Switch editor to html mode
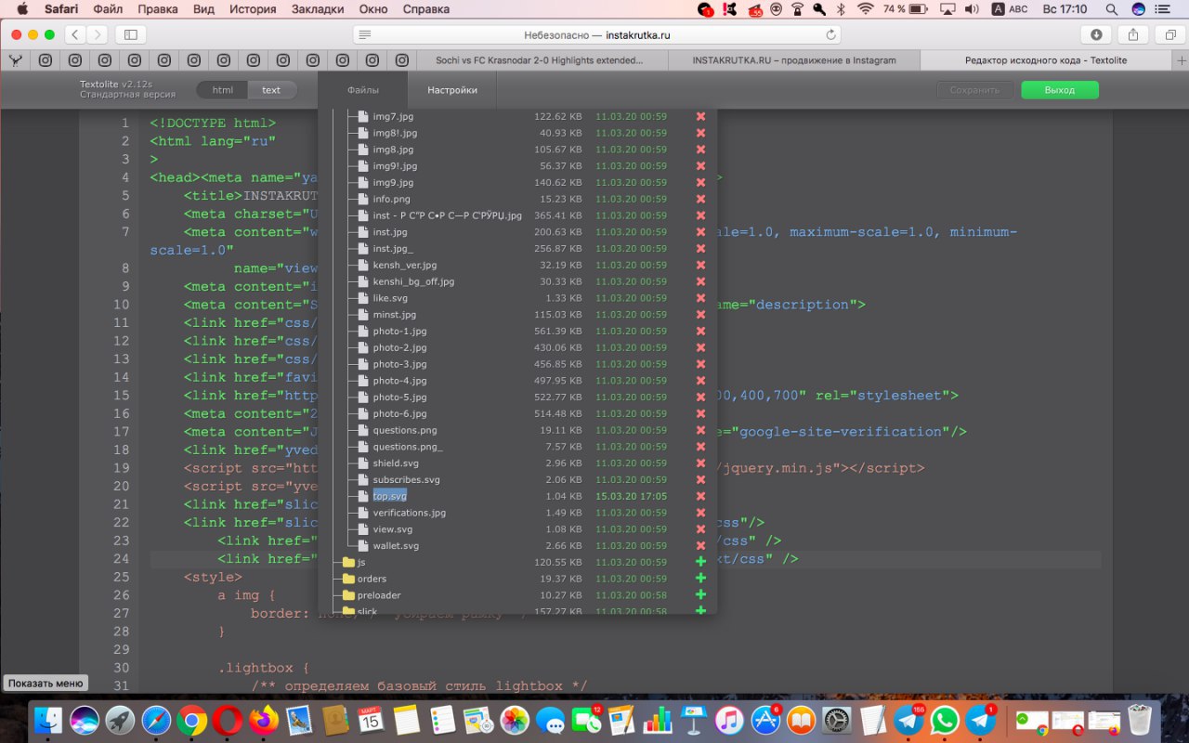This screenshot has width=1189, height=743. click(x=223, y=90)
